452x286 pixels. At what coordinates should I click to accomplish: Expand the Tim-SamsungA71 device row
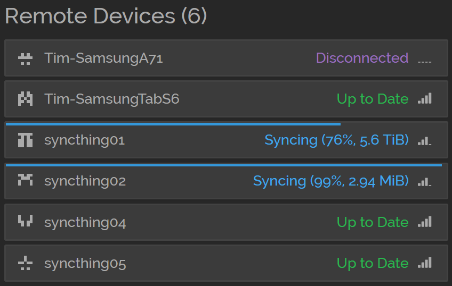(x=226, y=58)
